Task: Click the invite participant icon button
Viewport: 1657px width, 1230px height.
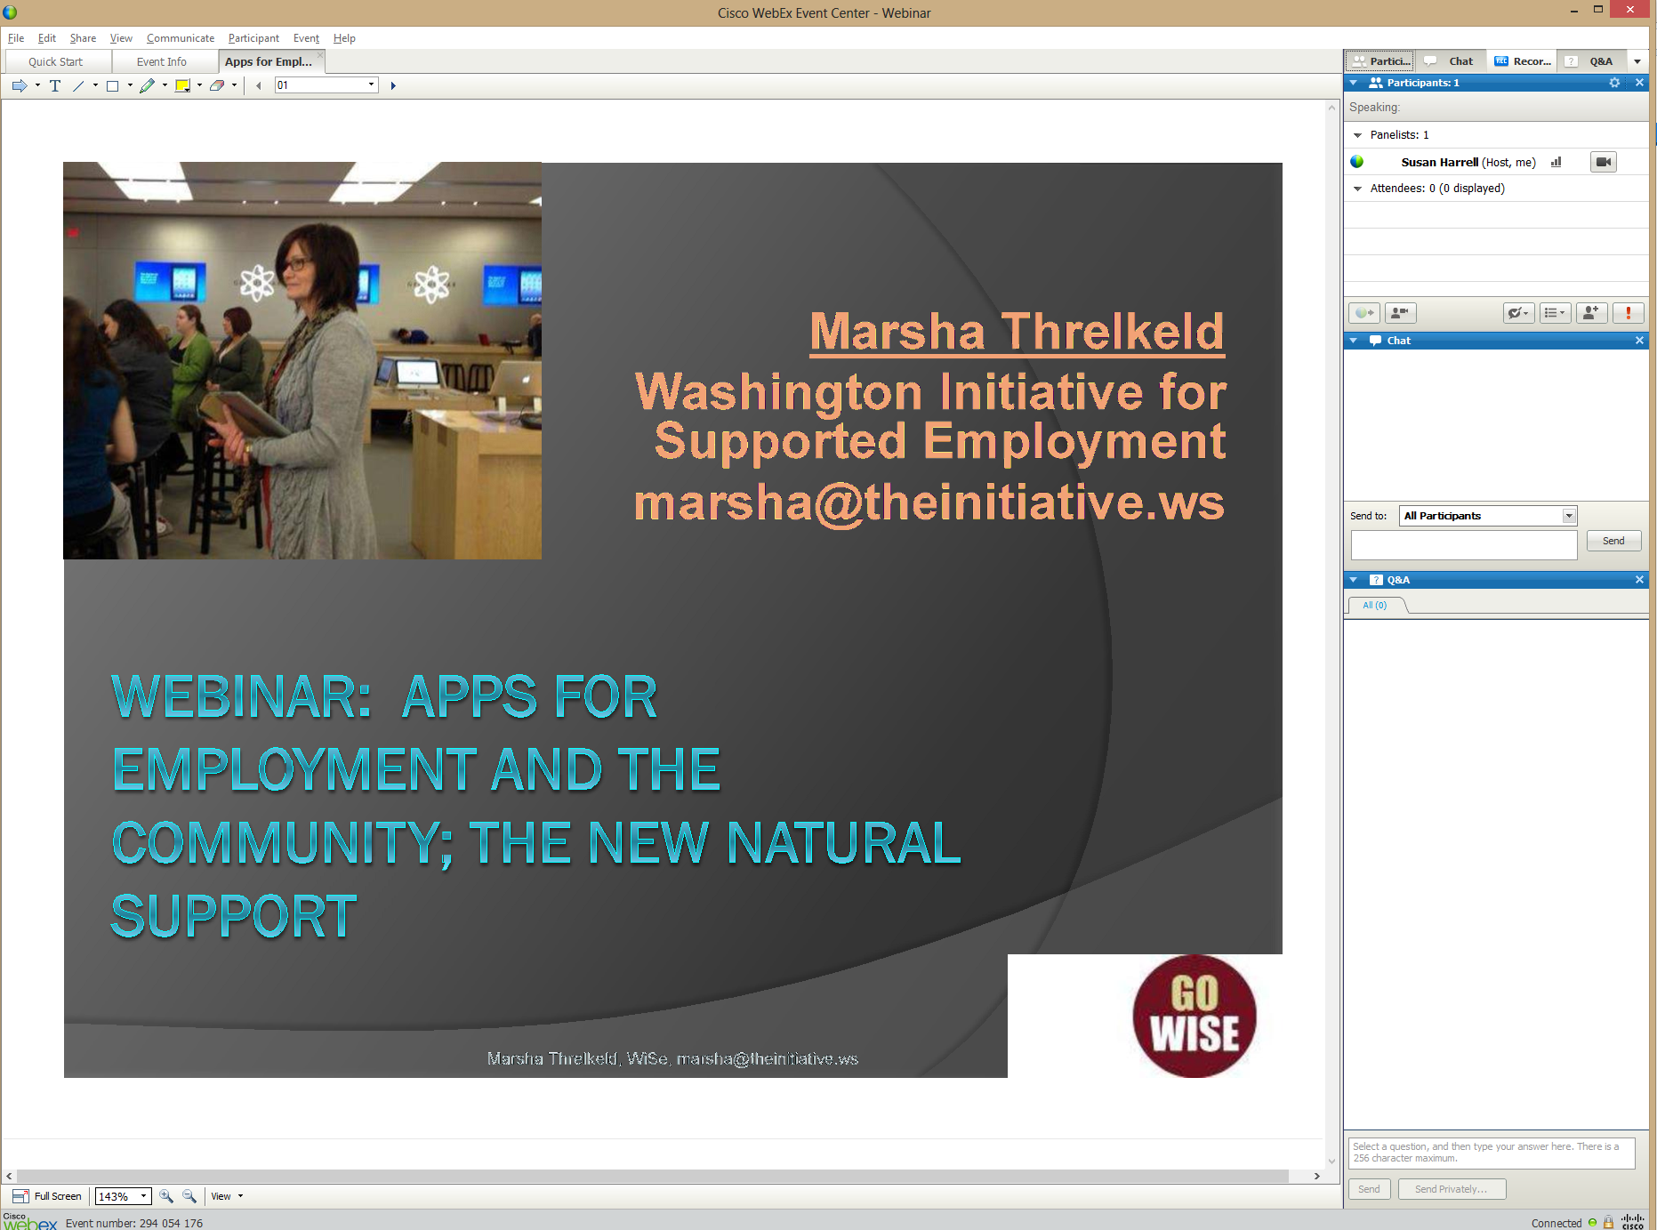Action: tap(1590, 313)
